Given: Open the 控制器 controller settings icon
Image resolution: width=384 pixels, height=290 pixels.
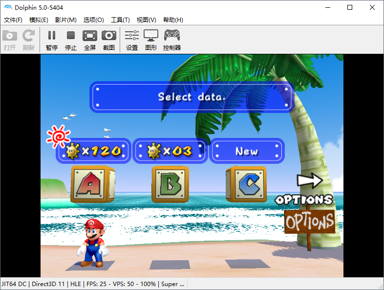Looking at the screenshot, I should (x=172, y=35).
